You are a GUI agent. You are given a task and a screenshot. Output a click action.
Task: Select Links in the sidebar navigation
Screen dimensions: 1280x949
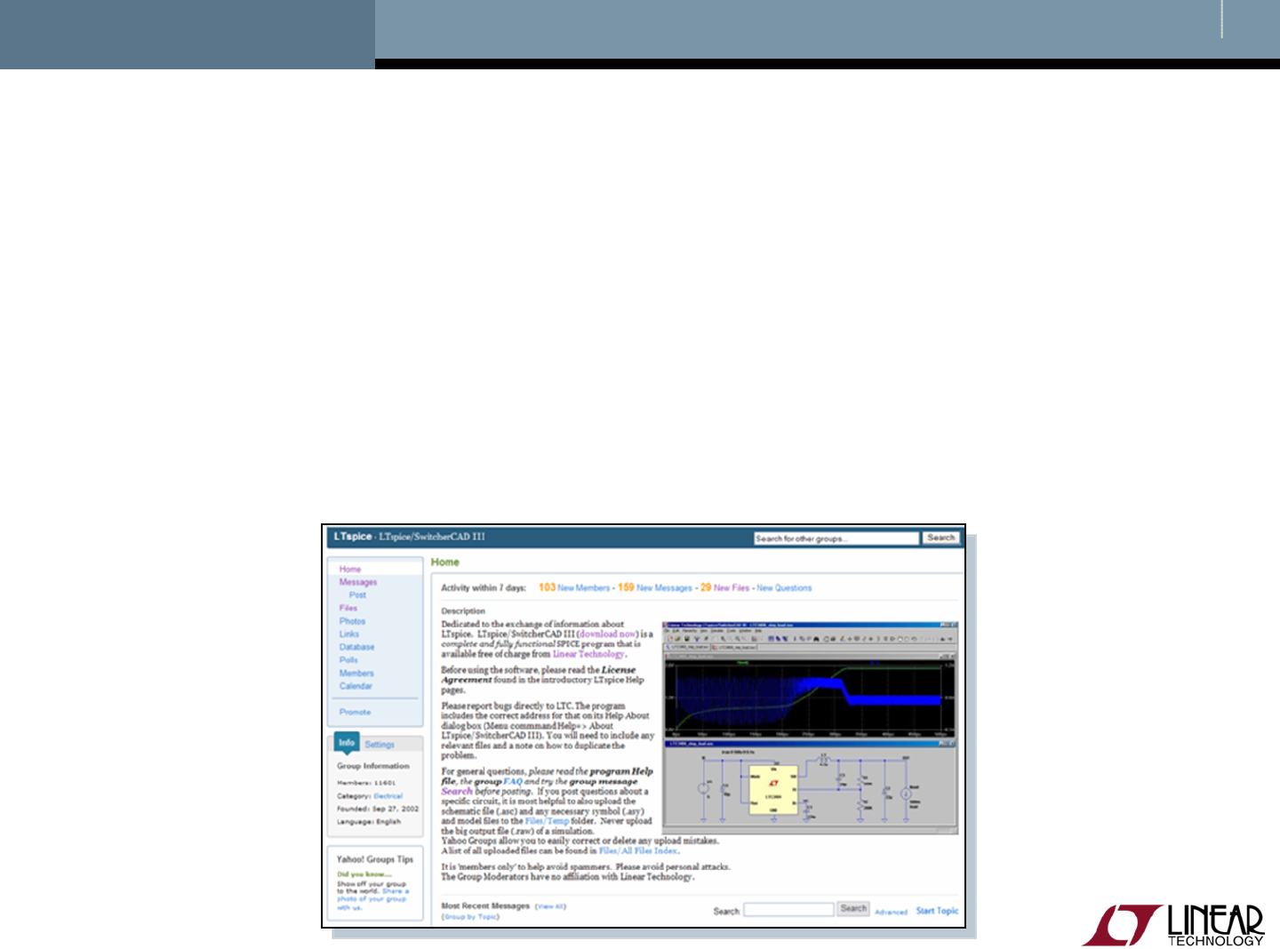[x=349, y=634]
